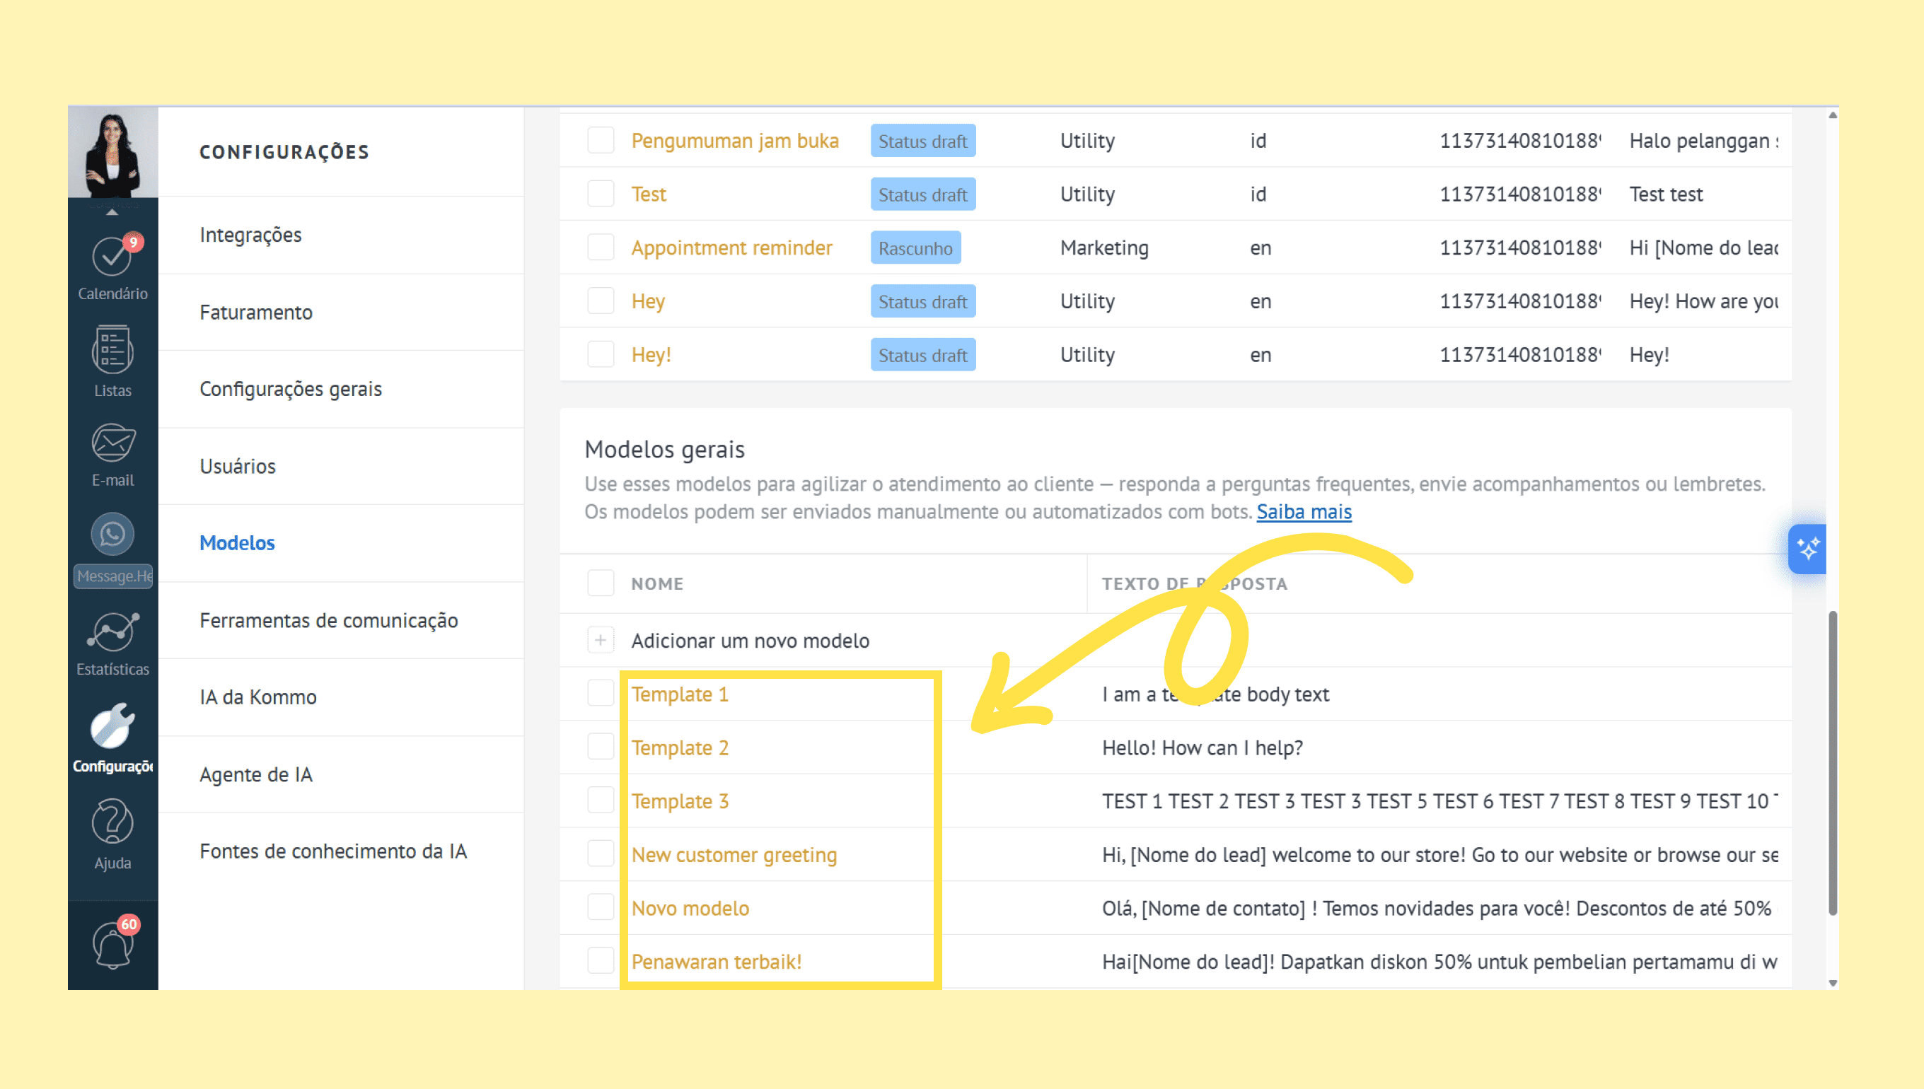This screenshot has width=1924, height=1089.
Task: Open the Ajuda question mark icon
Action: tap(112, 822)
